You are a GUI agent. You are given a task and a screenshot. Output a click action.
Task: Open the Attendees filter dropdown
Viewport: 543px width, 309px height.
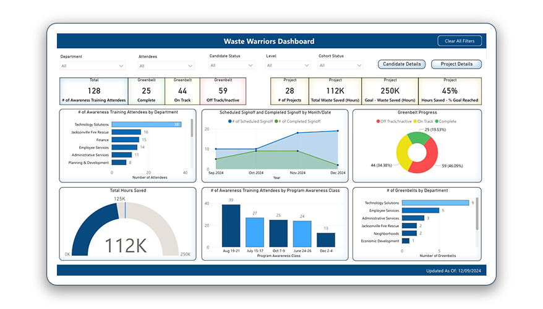pos(166,66)
